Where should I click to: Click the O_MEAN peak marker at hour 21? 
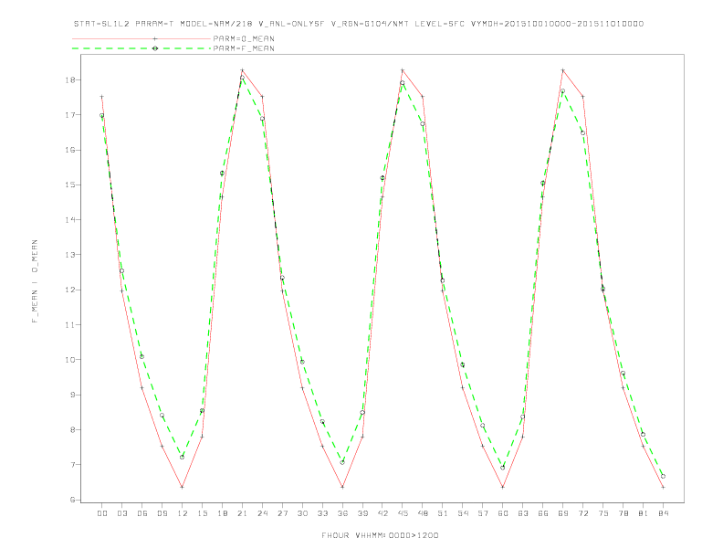pos(242,70)
